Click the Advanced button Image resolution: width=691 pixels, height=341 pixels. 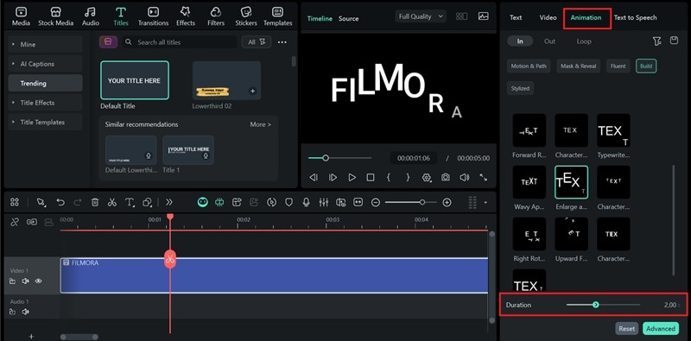(x=661, y=328)
